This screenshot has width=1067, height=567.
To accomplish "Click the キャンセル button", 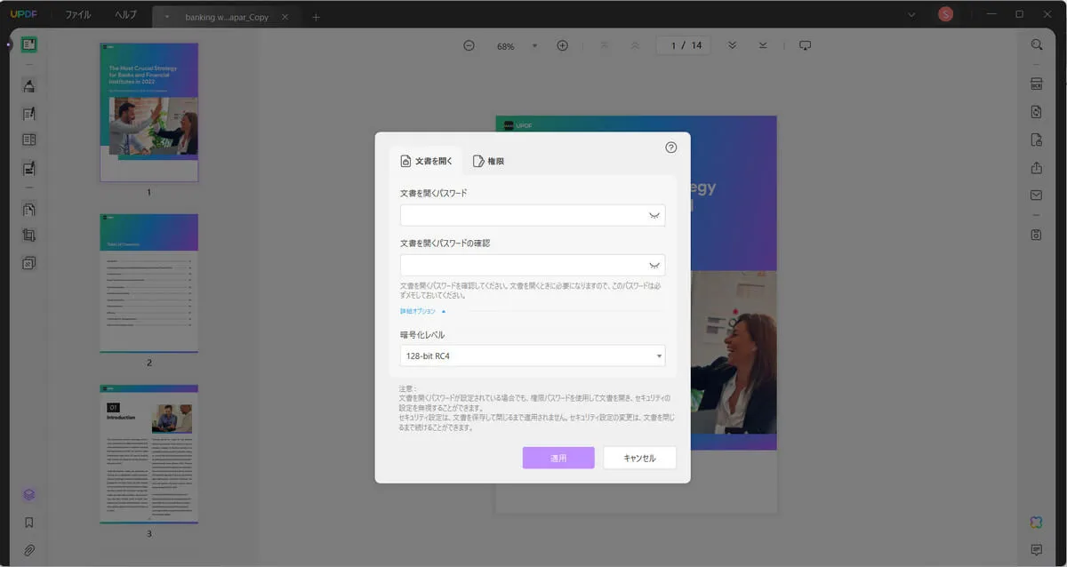I will click(639, 458).
